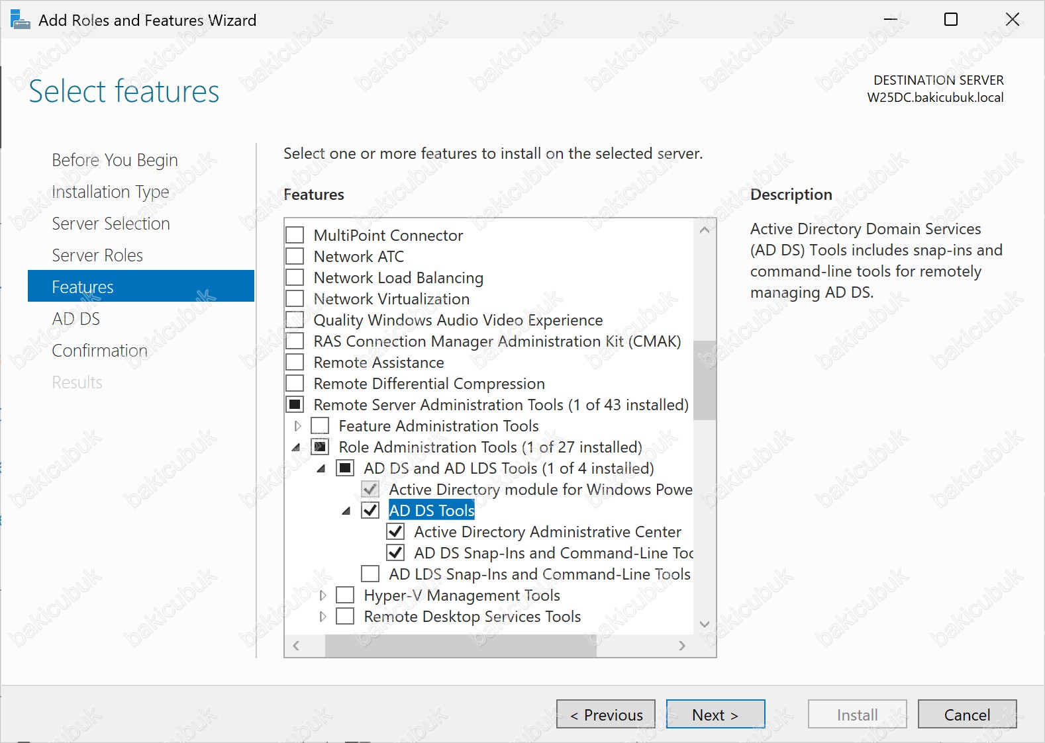Toggle the Role Administration Tools checkbox

320,447
